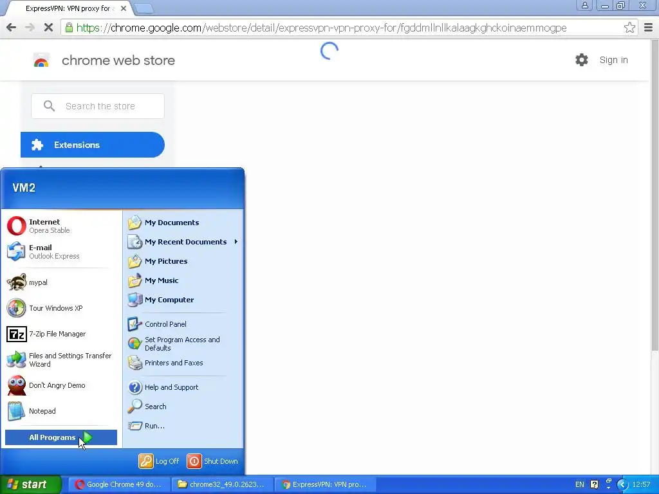Launch Notepad from Start menu
This screenshot has height=494, width=659.
point(61,411)
